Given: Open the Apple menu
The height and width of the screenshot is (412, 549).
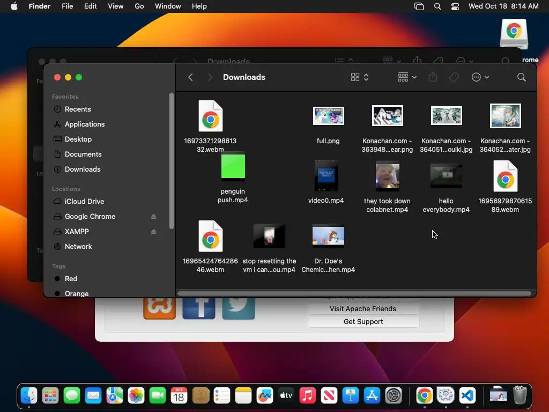Looking at the screenshot, I should (14, 6).
